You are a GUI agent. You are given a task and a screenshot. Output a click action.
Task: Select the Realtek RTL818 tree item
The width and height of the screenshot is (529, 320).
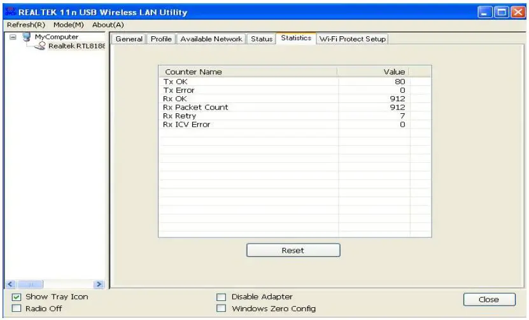[x=76, y=46]
